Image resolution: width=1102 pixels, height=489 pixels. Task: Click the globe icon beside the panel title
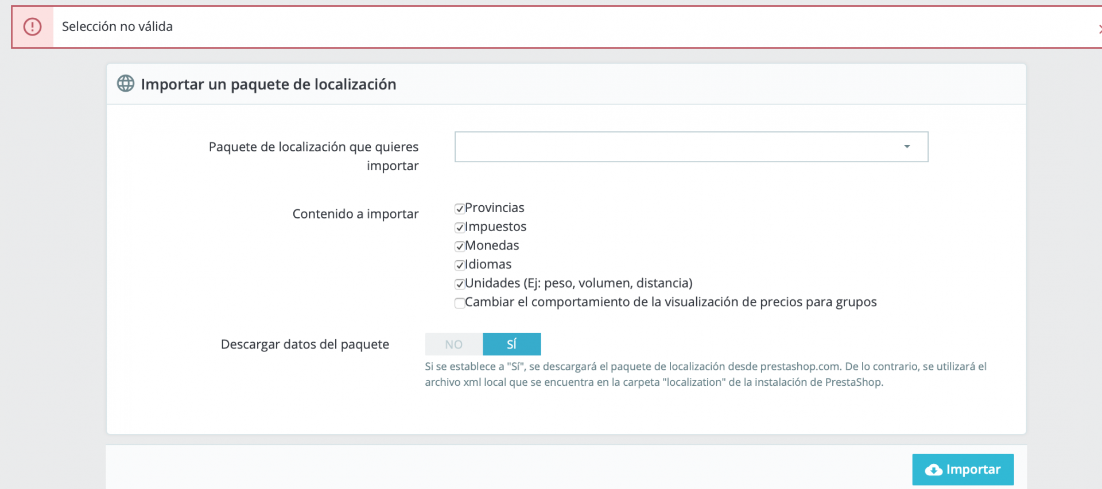coord(126,84)
